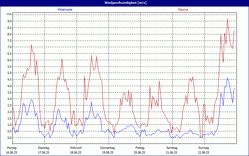Select the "Dienstag" day label
Screen dimensions: 249x156
click(x=44, y=148)
